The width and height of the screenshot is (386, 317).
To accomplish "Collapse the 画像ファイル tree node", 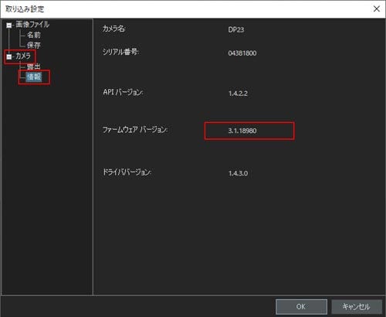I will pos(9,26).
